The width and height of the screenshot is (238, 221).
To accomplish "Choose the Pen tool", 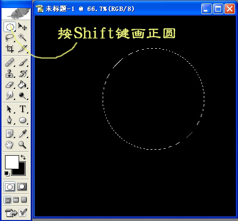I will coord(10,120).
